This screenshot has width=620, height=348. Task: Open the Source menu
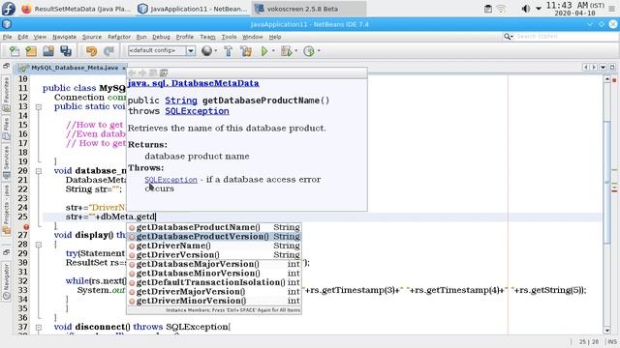coord(92,37)
